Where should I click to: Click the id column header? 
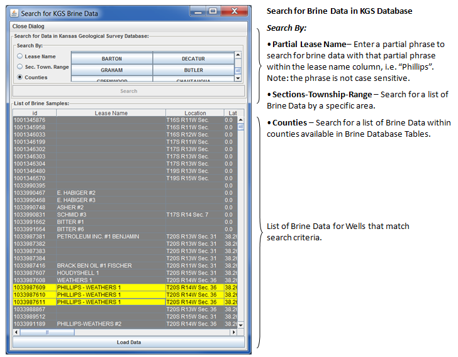click(x=35, y=113)
